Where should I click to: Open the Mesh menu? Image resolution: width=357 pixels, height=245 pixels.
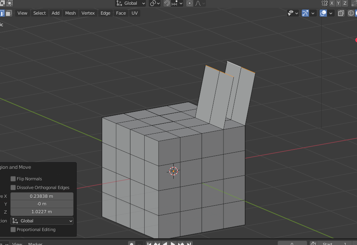[70, 13]
